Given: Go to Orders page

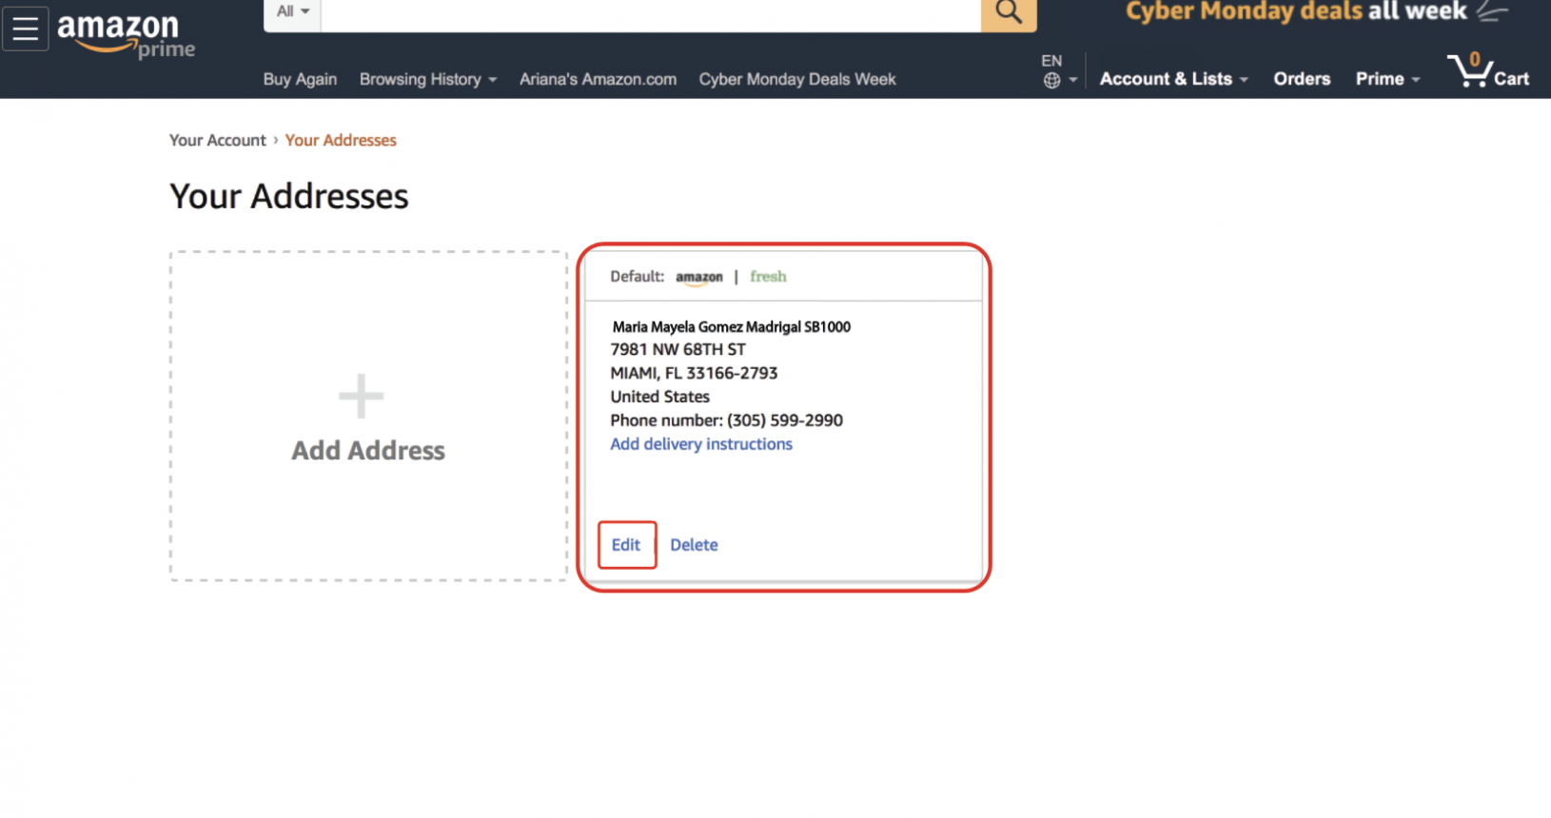Looking at the screenshot, I should click(x=1302, y=79).
